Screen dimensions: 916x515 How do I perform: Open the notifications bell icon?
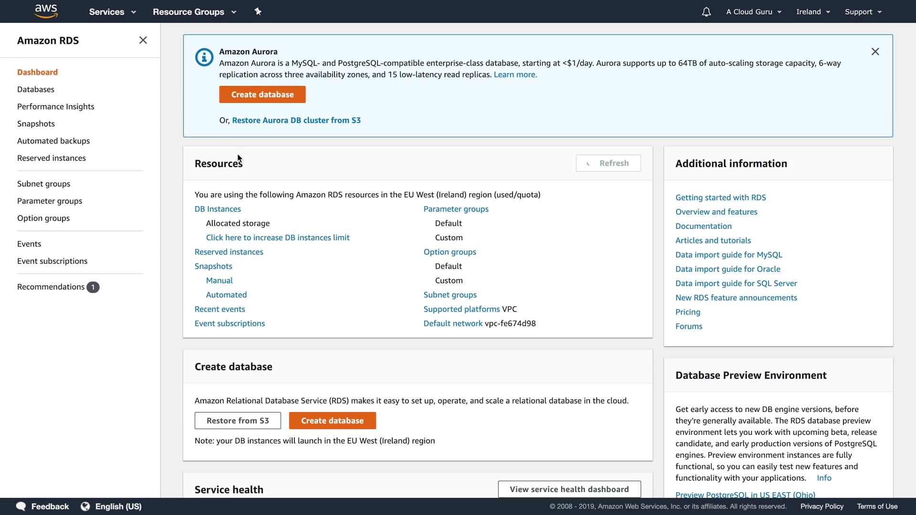click(706, 12)
